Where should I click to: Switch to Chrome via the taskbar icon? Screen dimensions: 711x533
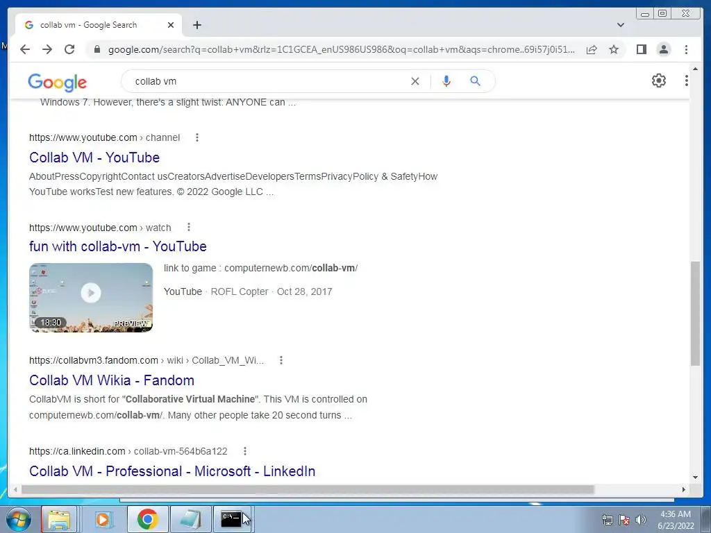(x=147, y=519)
